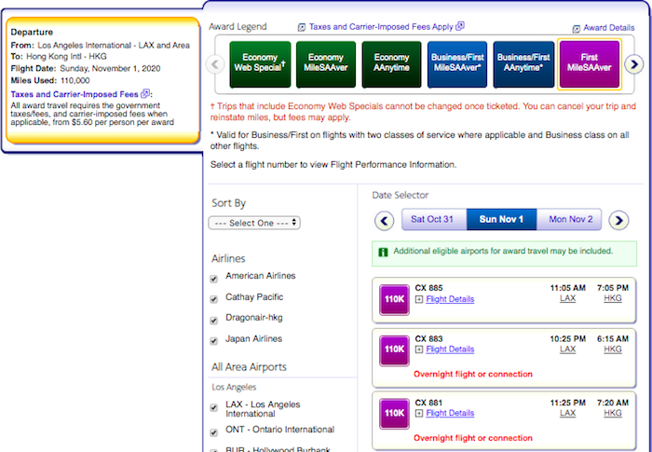Switch to the Sat Oct 31 tab
652x452 pixels.
(434, 219)
